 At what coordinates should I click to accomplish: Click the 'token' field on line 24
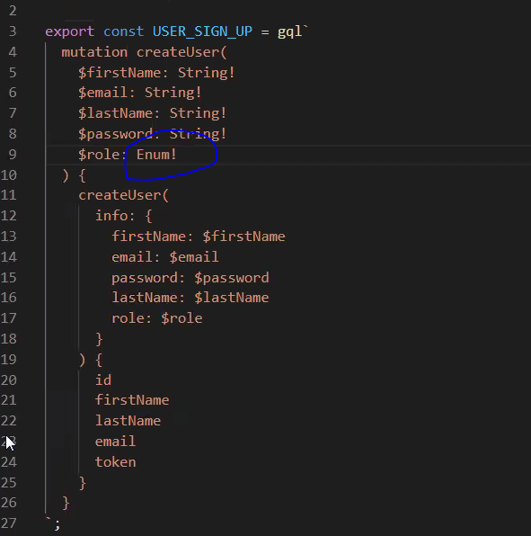click(x=115, y=462)
